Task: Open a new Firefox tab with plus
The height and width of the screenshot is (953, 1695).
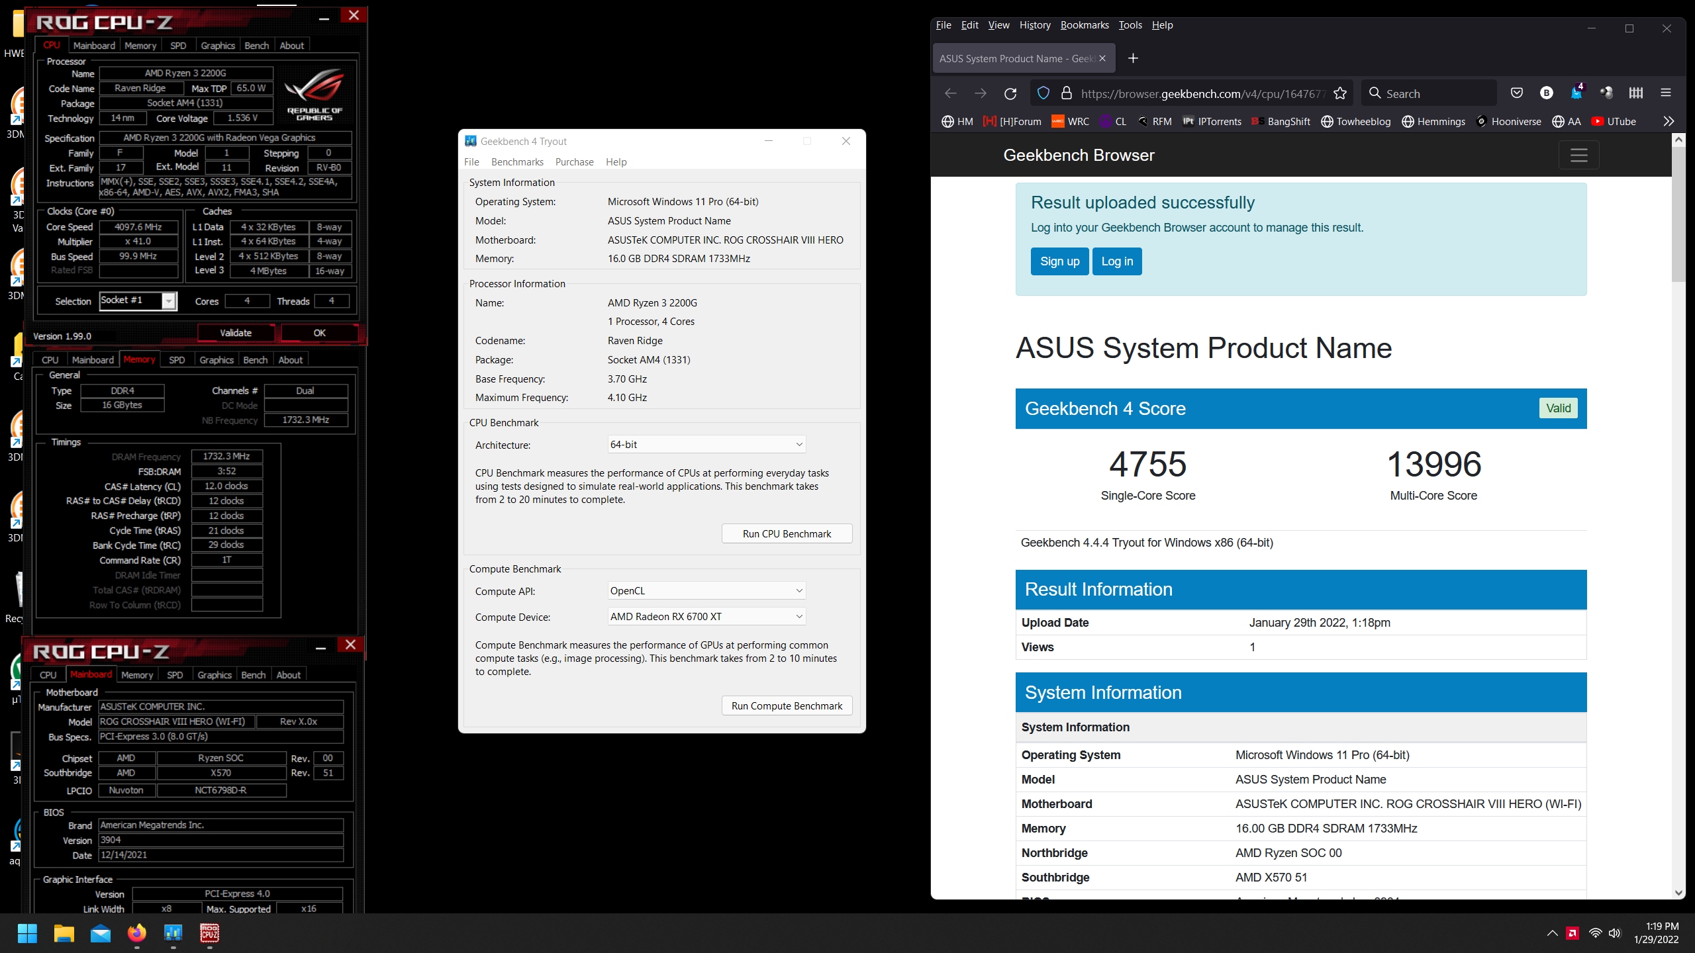Action: [1133, 58]
